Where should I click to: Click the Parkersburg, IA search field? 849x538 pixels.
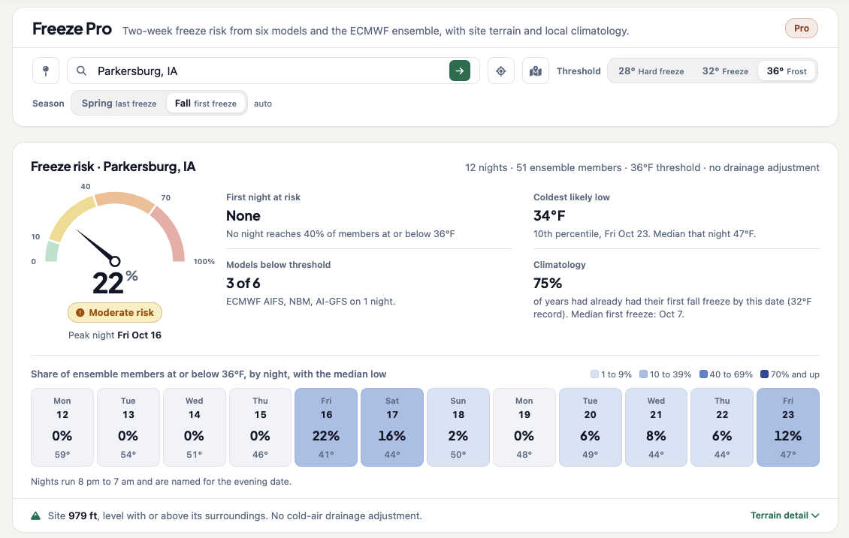(273, 71)
